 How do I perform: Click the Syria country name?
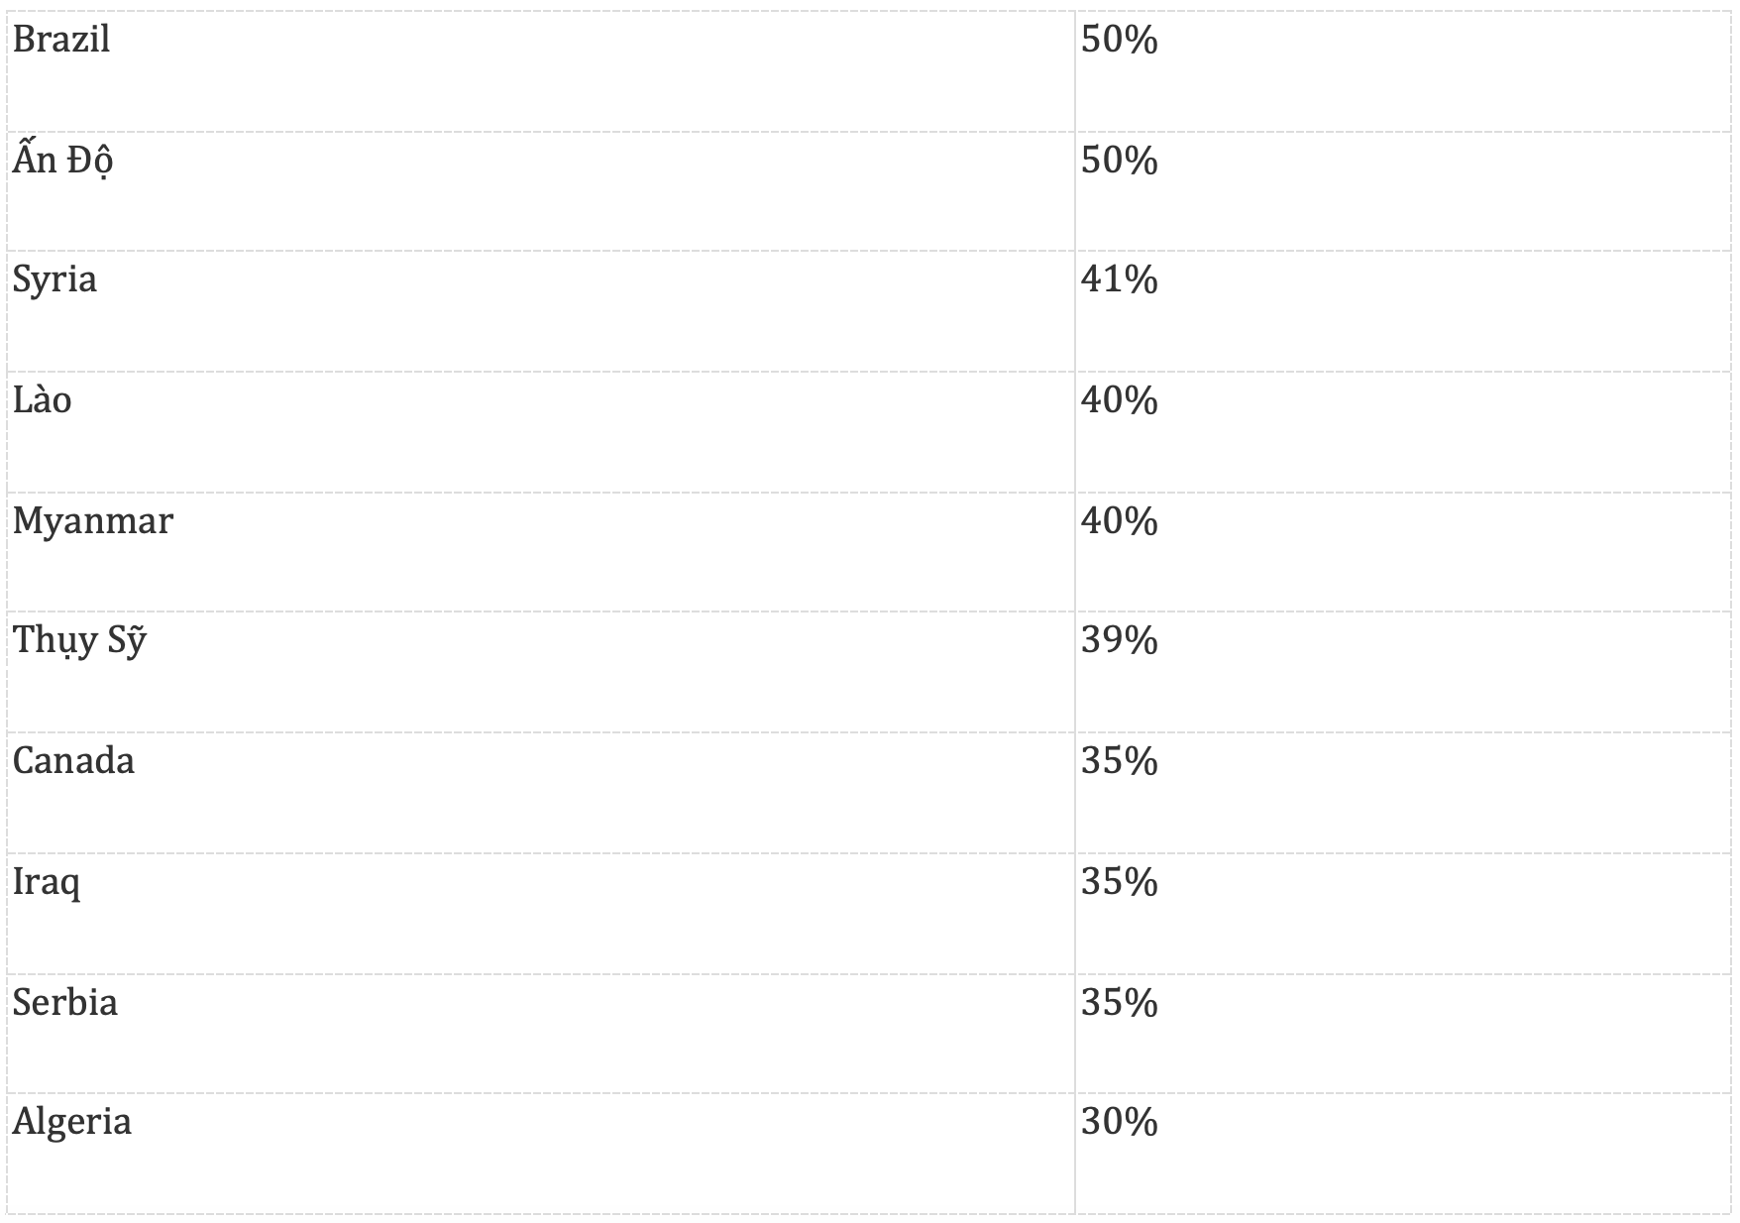[54, 279]
